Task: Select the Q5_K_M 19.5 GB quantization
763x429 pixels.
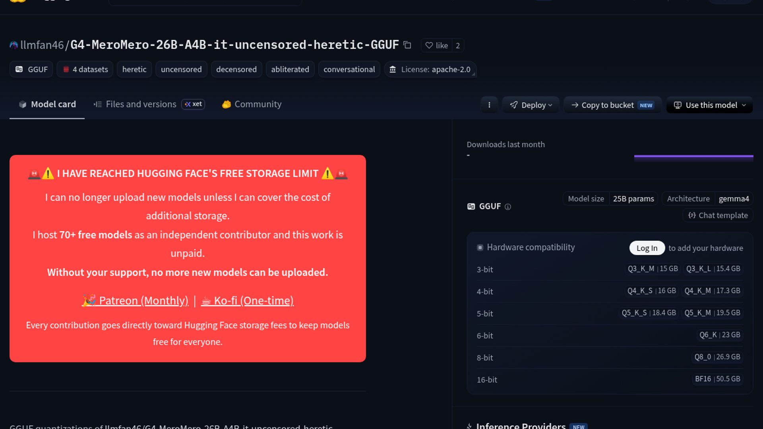Action: [x=712, y=313]
